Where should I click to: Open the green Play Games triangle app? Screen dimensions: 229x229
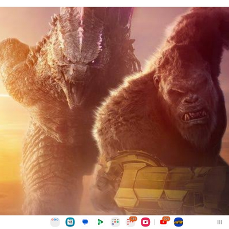click(x=100, y=222)
